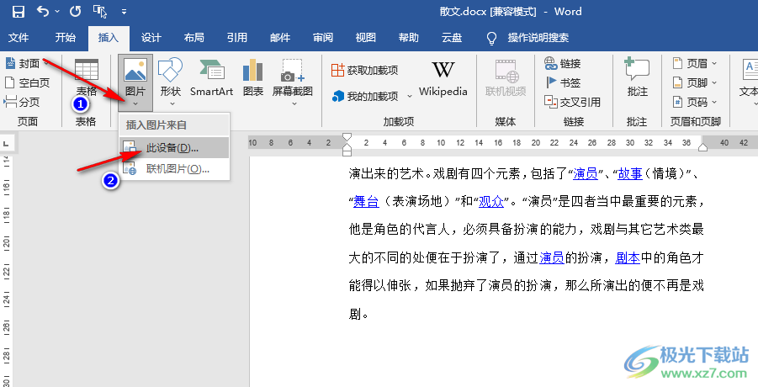Toggle touch/mouse mode icon

point(99,12)
